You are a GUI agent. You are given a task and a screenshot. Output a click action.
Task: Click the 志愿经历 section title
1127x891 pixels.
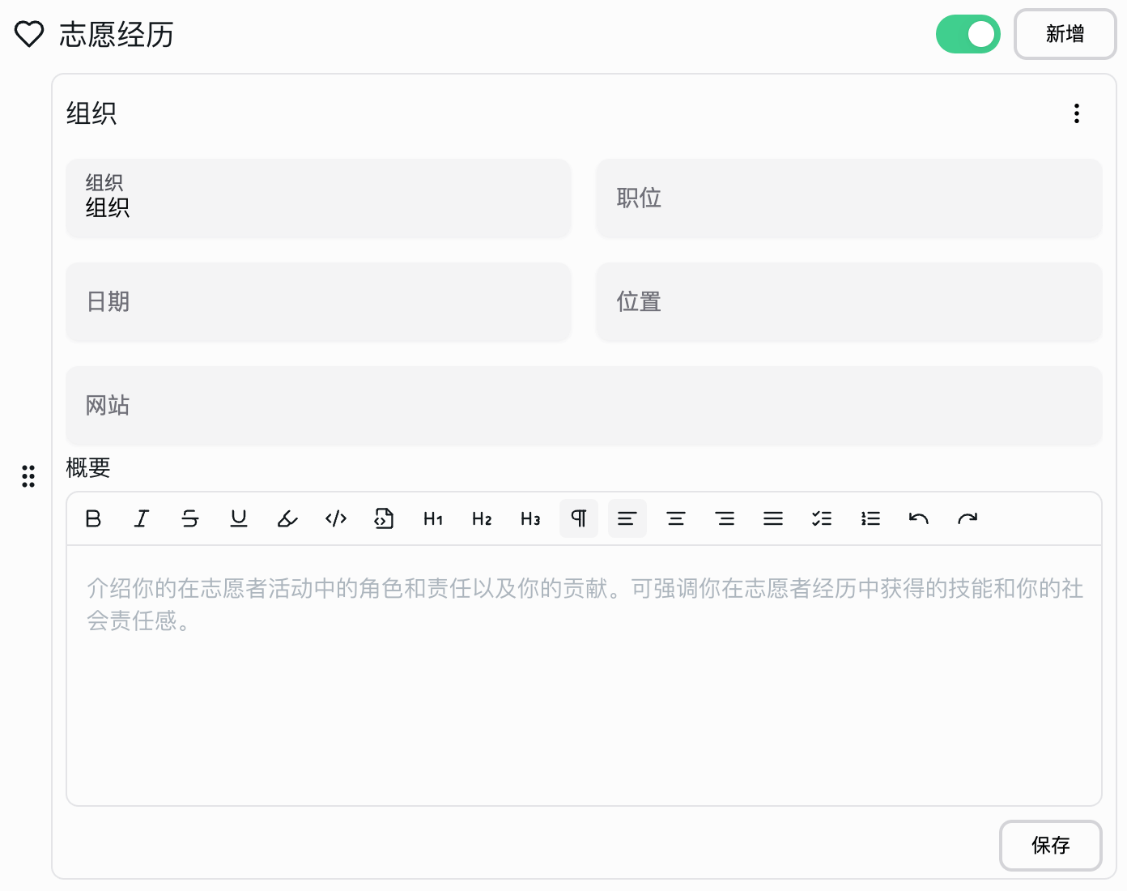click(117, 35)
